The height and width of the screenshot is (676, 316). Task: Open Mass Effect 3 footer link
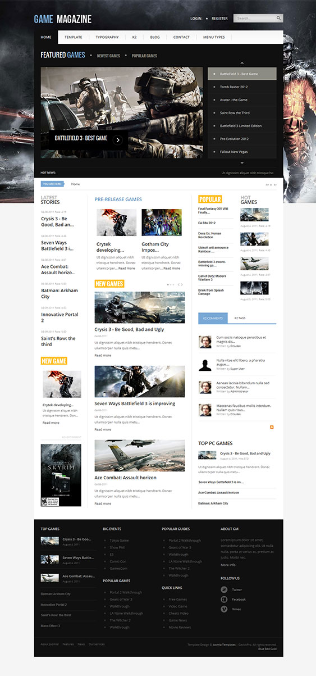pyautogui.click(x=51, y=626)
